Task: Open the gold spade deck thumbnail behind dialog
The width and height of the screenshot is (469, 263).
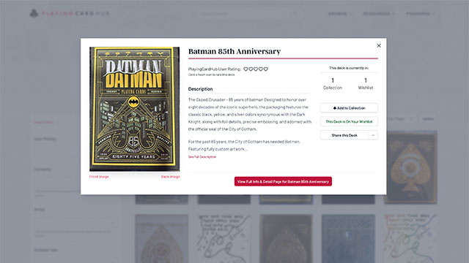Action: tap(410, 167)
